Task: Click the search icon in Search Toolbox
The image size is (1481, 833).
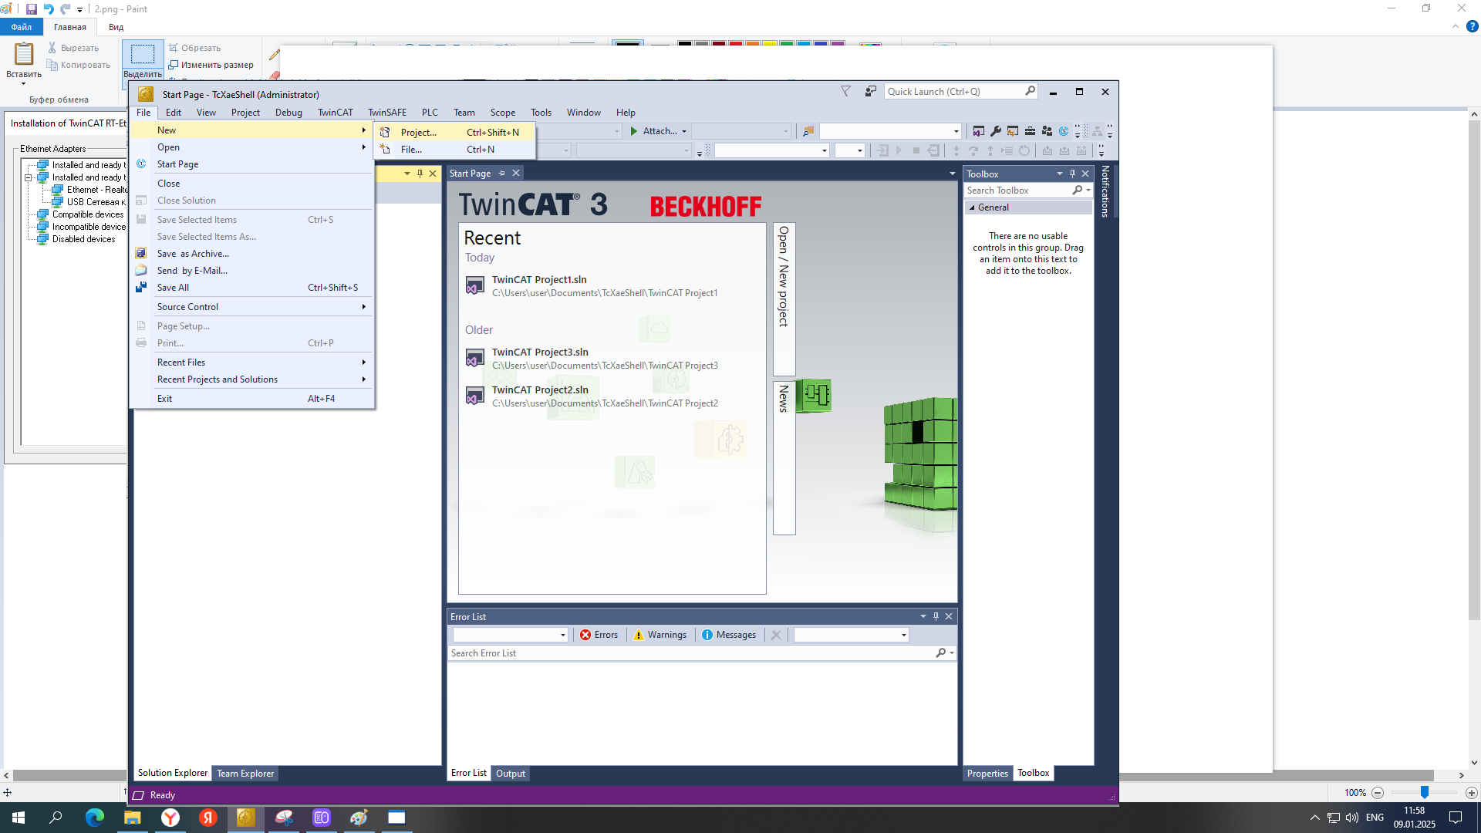Action: (x=1077, y=190)
